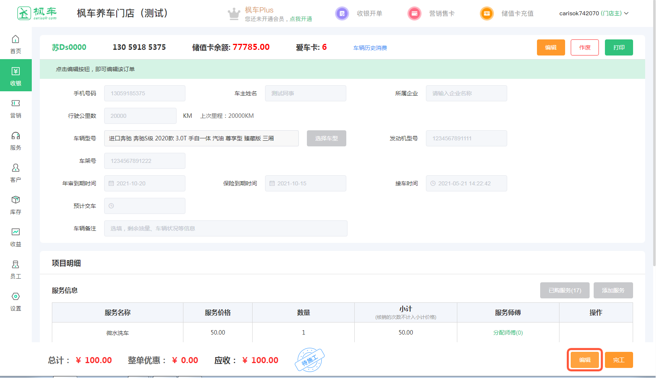Screen dimensions: 656x378
Task: Open the 员工 staff icon in sidebar
Action: point(16,265)
